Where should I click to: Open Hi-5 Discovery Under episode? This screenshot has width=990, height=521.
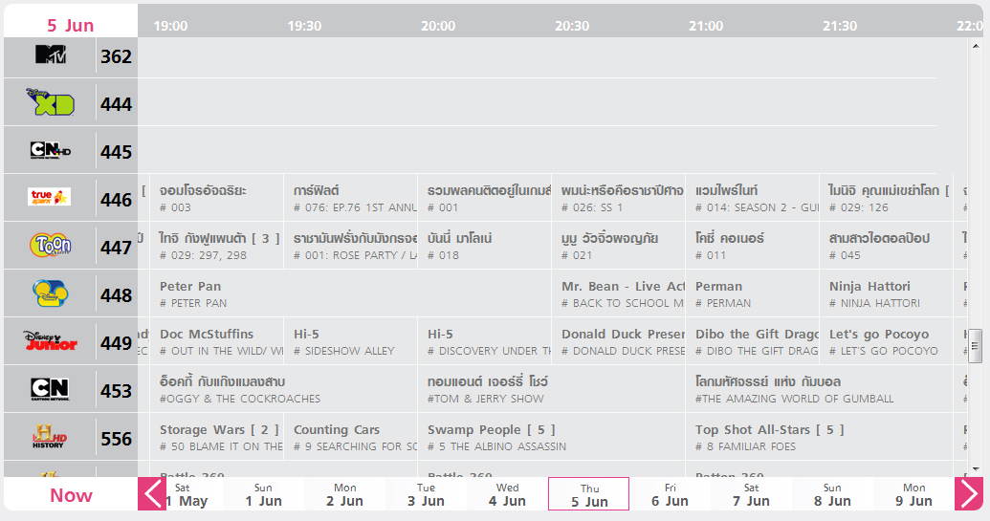(484, 342)
